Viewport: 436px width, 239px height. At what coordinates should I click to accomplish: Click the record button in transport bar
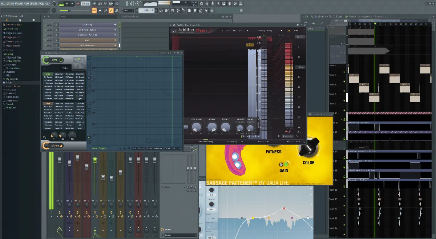pyautogui.click(x=78, y=4)
